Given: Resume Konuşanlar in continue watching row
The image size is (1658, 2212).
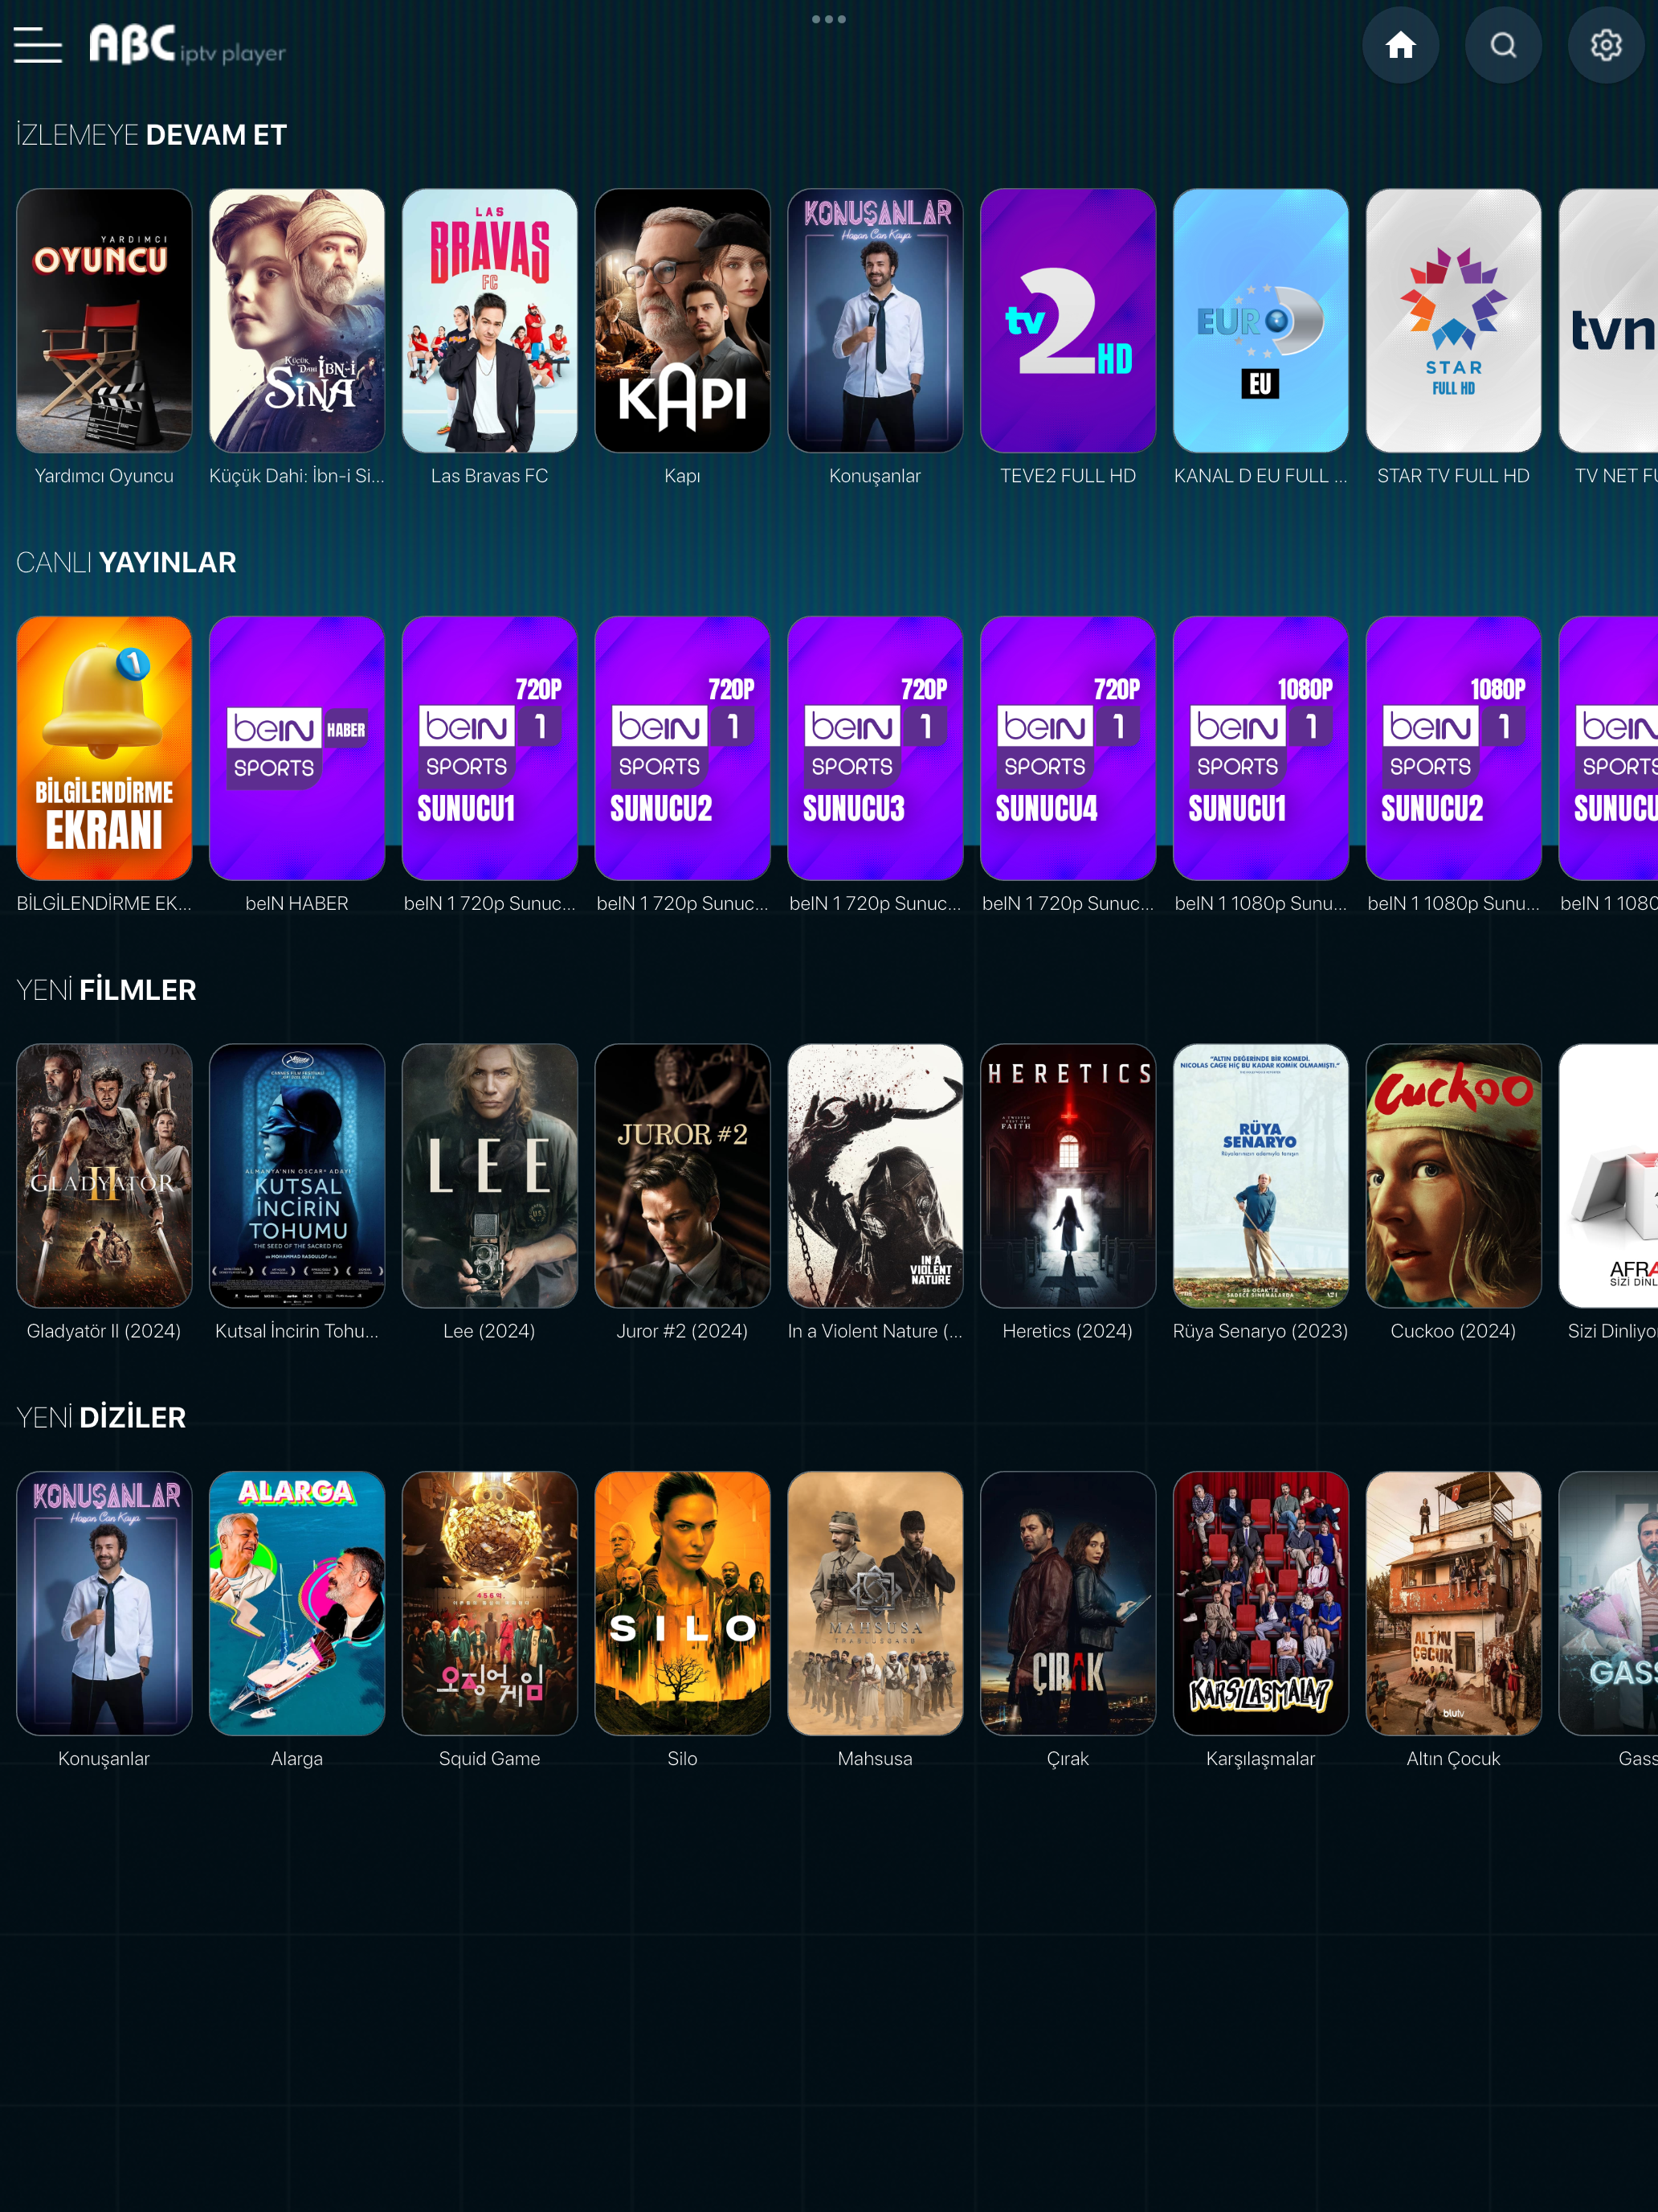Looking at the screenshot, I should click(x=876, y=320).
